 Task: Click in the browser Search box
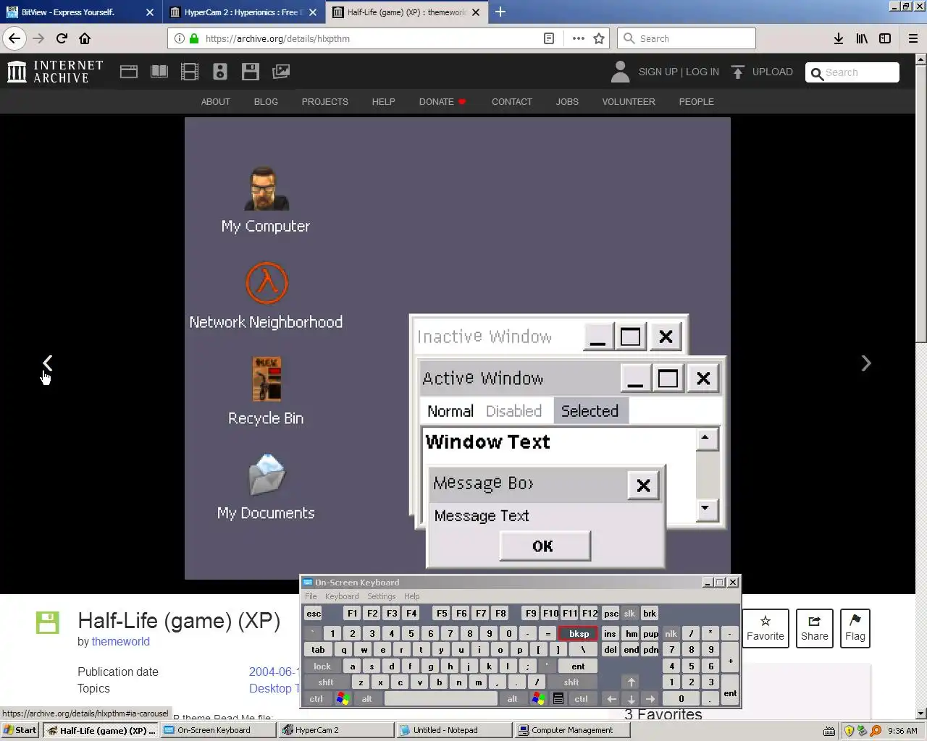(x=687, y=38)
